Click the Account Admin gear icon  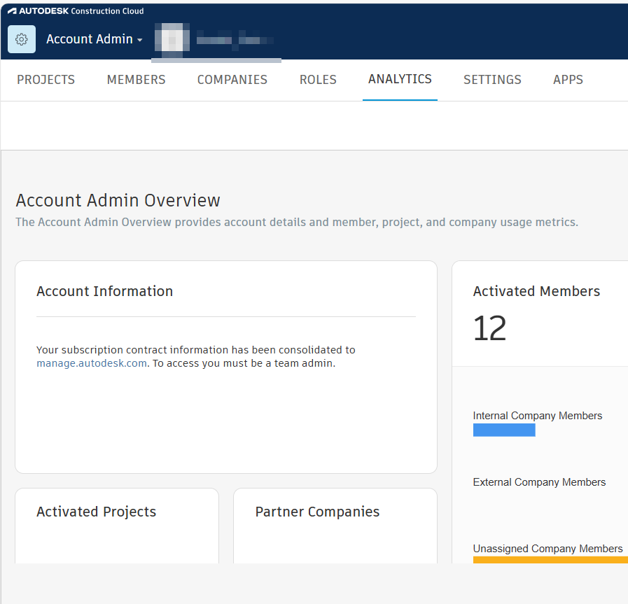(22, 39)
